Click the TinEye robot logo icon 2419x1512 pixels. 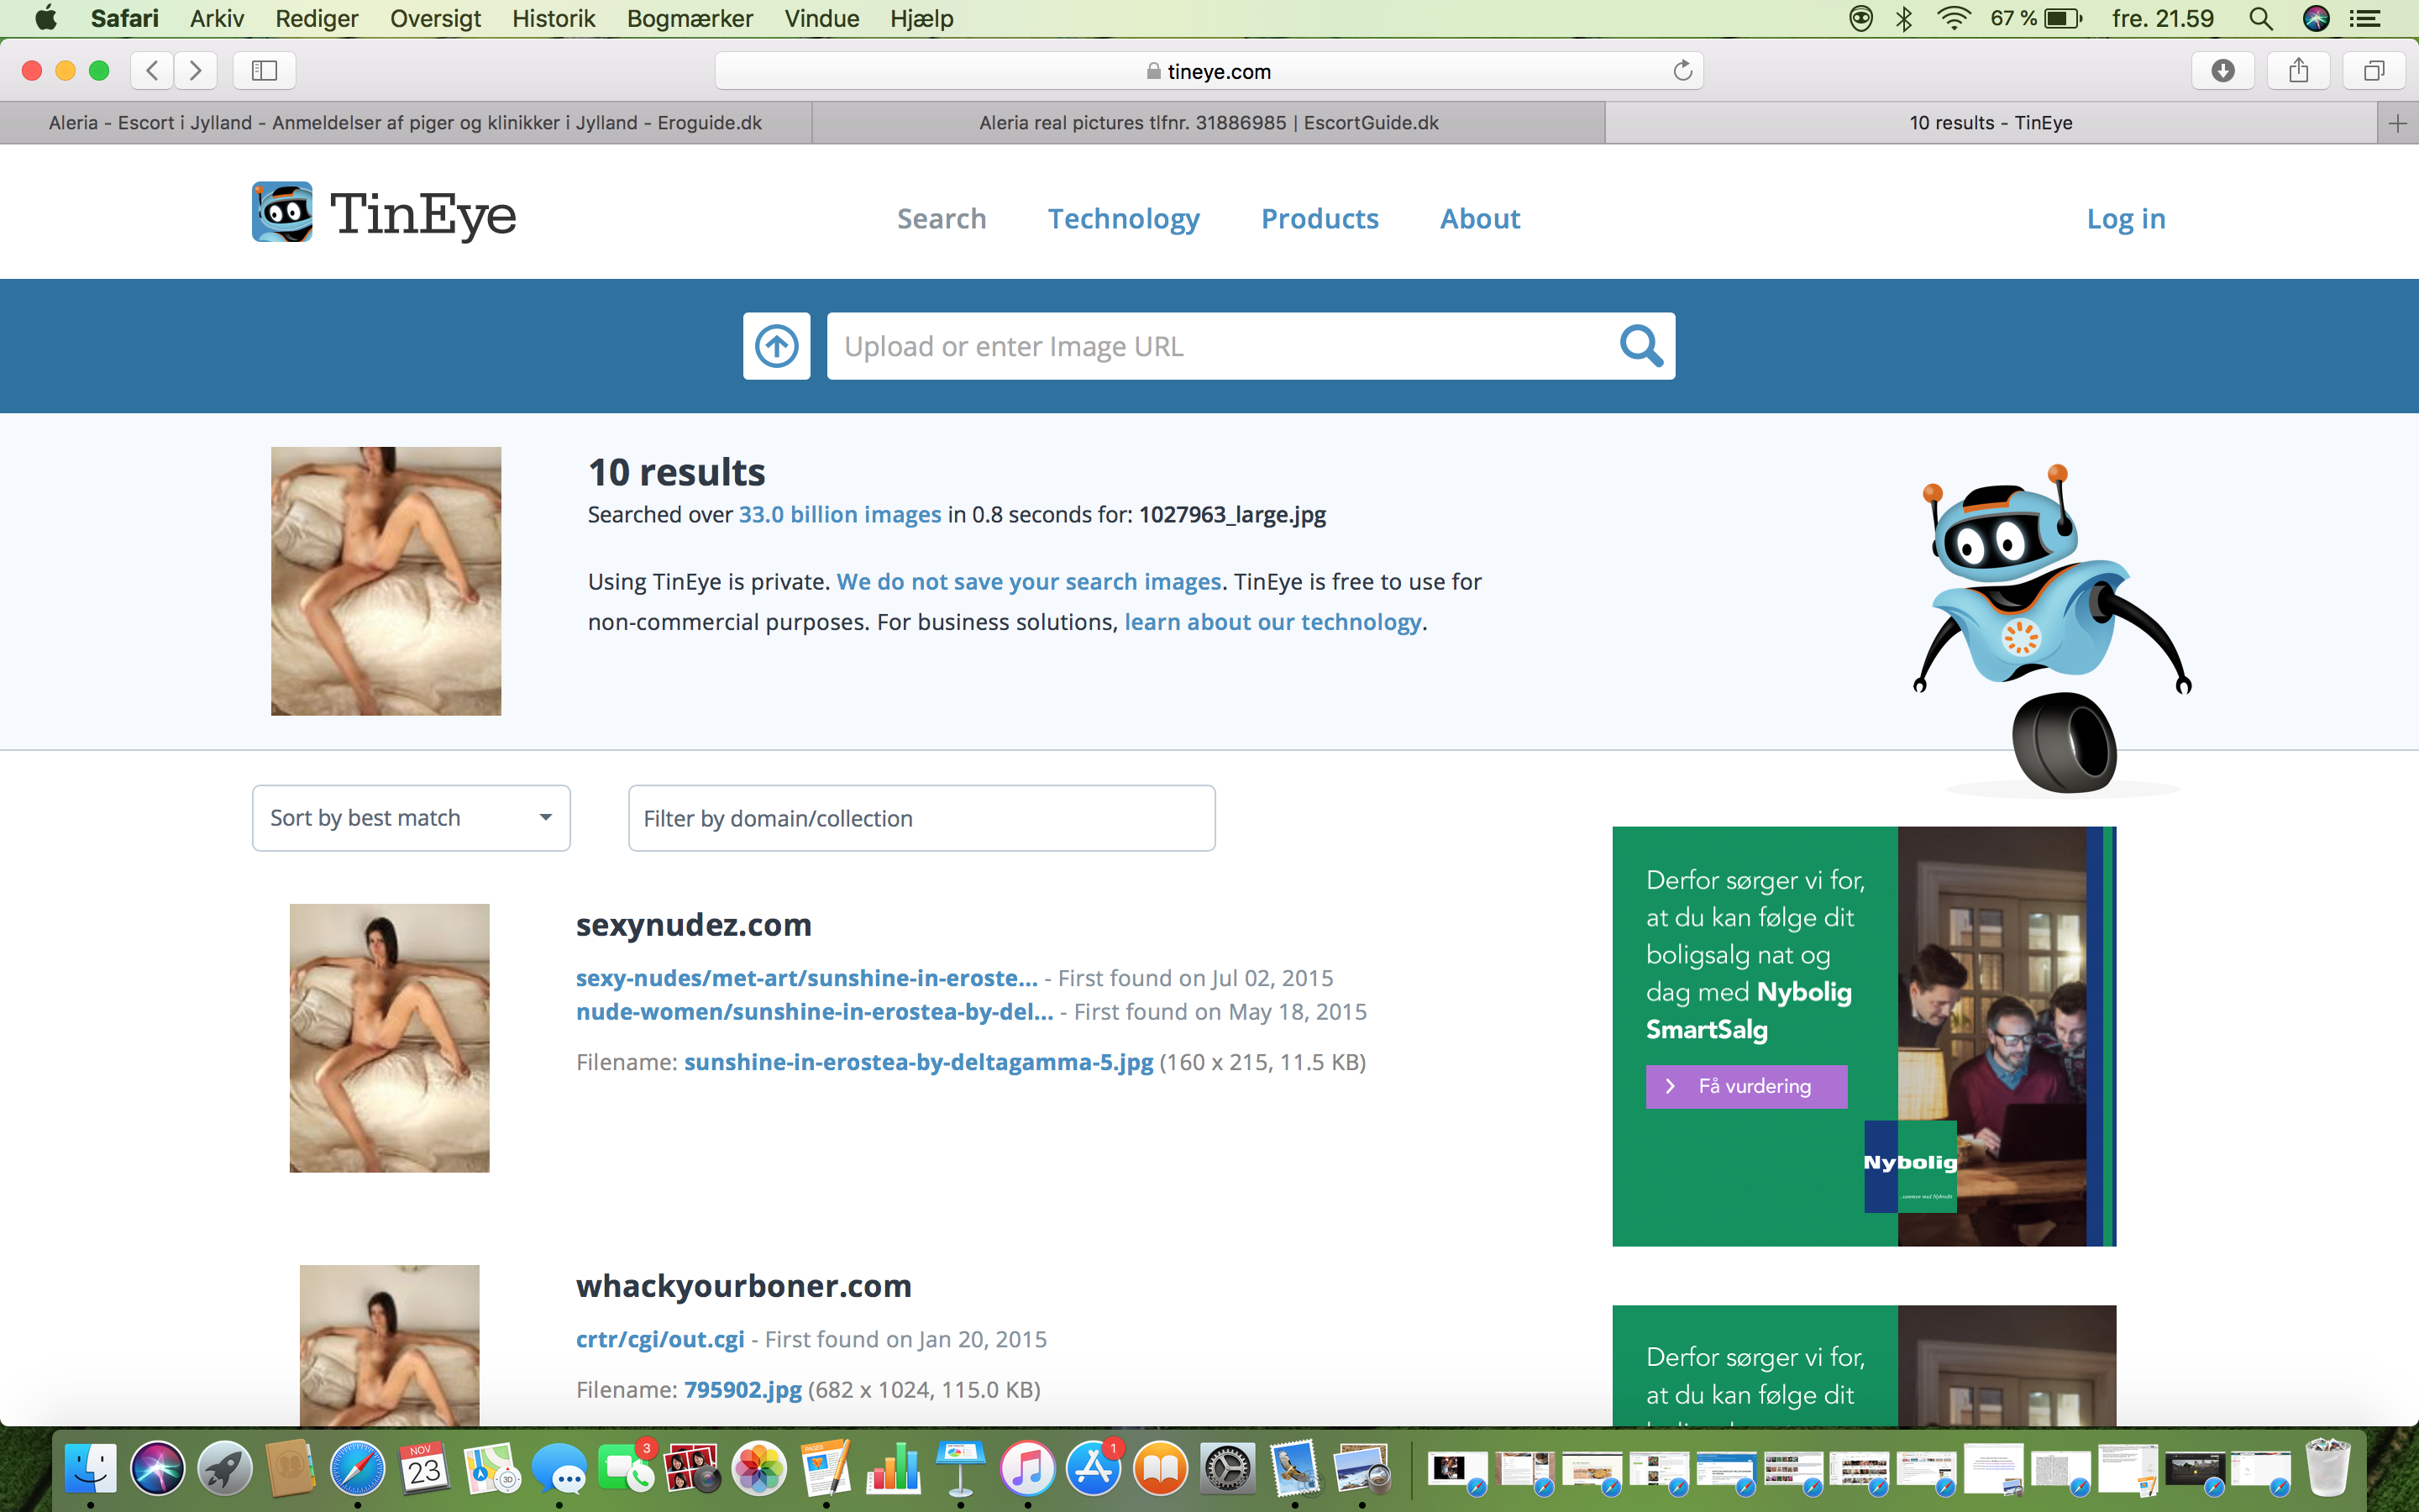tap(282, 212)
